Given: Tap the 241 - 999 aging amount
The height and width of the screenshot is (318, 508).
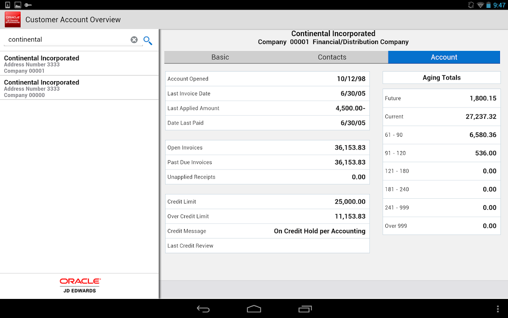Looking at the screenshot, I should point(490,207).
